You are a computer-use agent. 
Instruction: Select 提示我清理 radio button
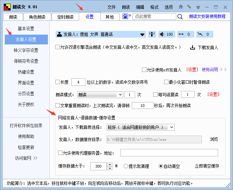tap(126, 166)
